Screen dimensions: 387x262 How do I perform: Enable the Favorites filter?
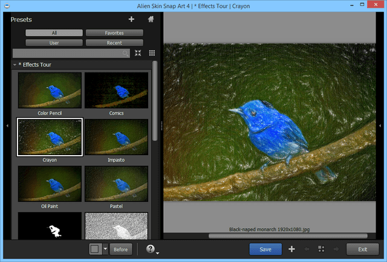[x=114, y=33]
